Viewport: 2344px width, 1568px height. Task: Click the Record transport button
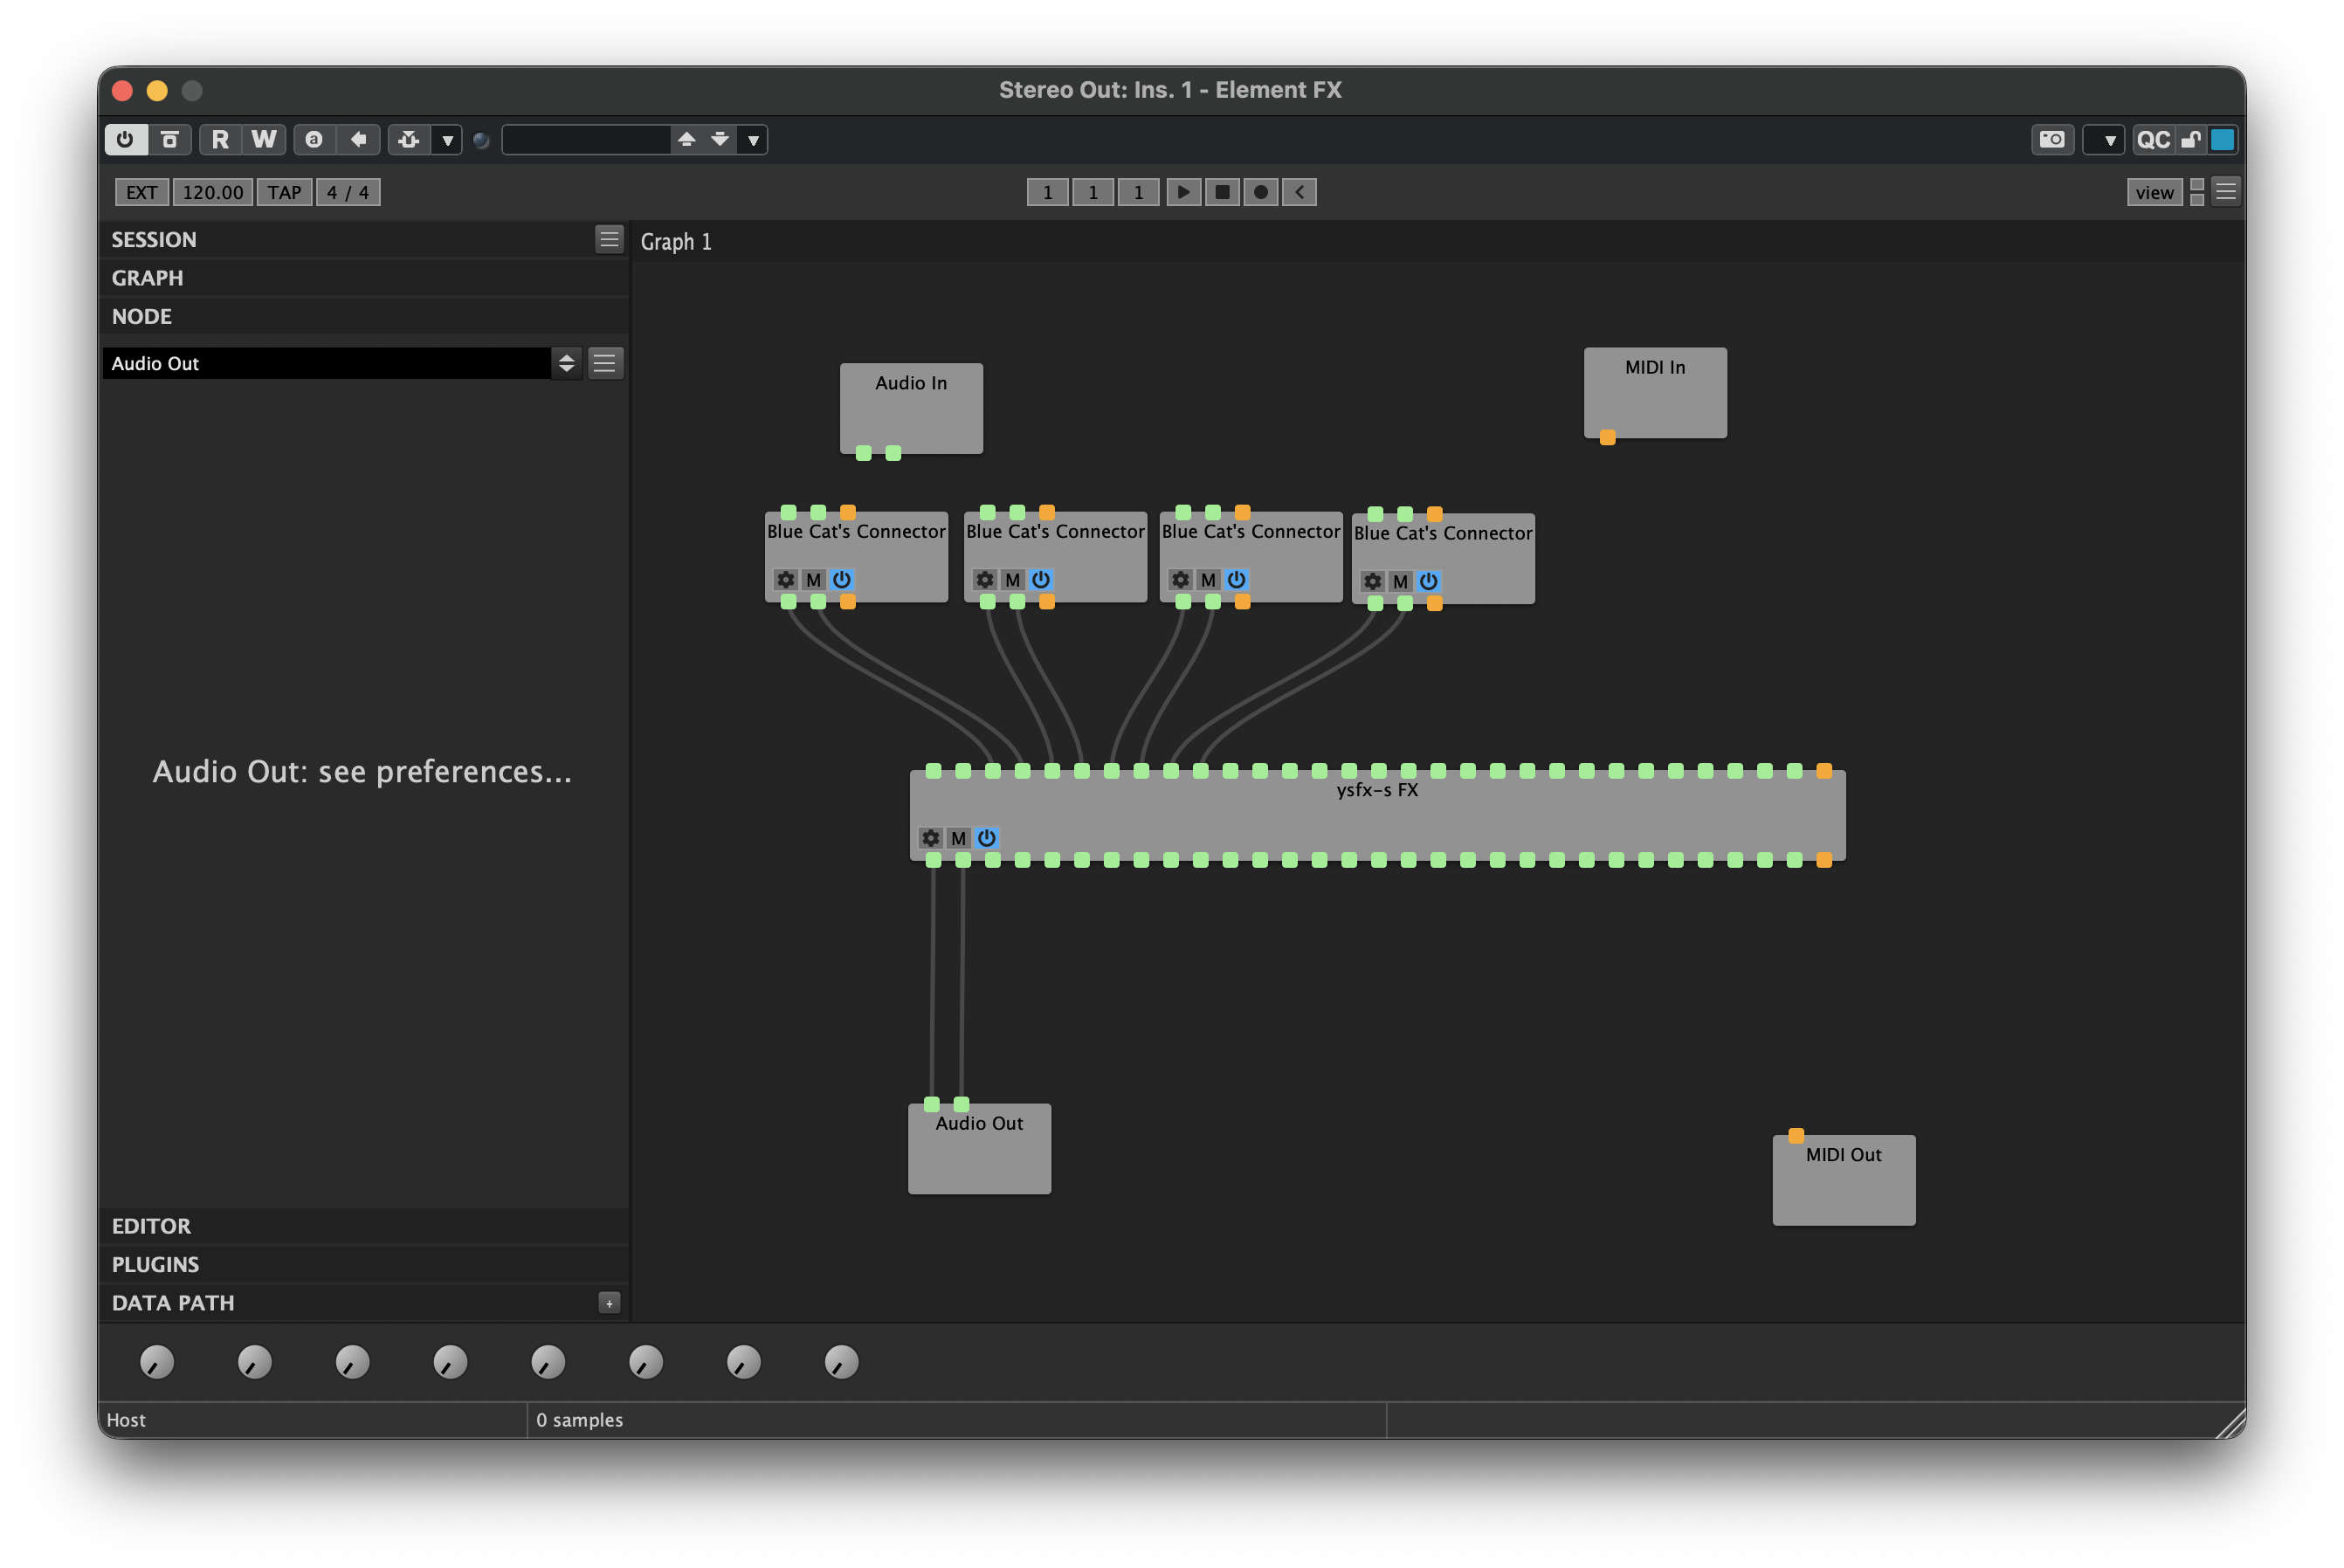pos(1261,192)
